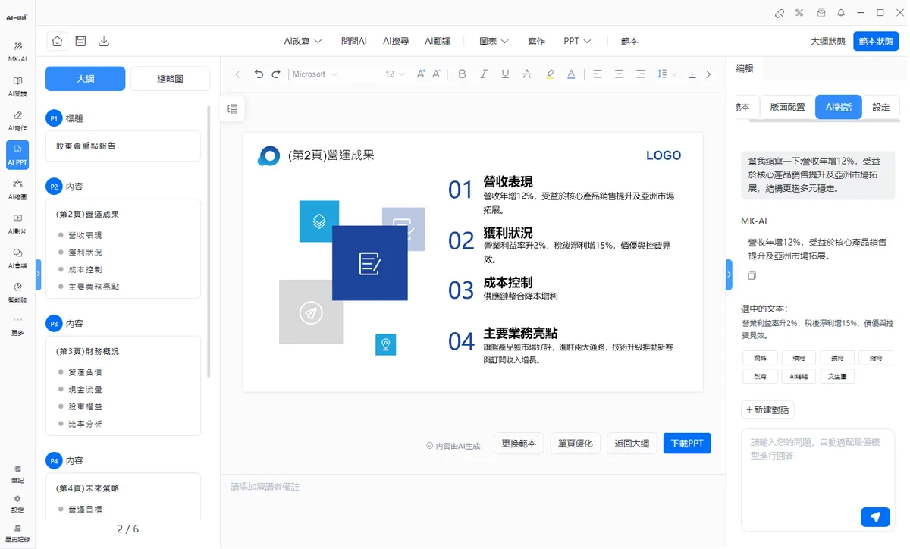Image resolution: width=910 pixels, height=549 pixels.
Task: Open AI翻譯 from the top menu
Action: pos(438,42)
